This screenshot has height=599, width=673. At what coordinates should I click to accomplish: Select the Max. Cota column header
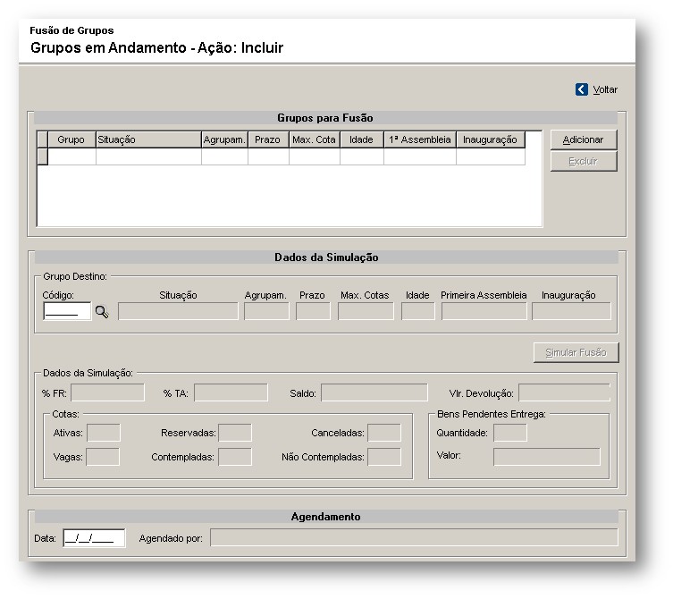tap(315, 139)
